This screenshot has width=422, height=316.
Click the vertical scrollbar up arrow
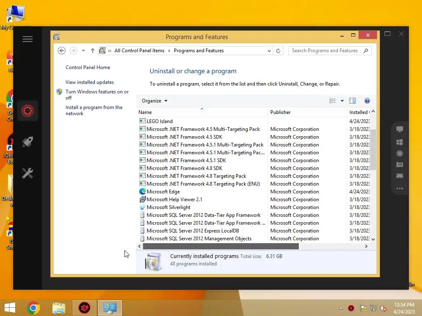[373, 111]
